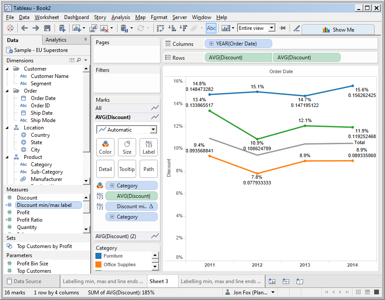This screenshot has width=385, height=300.
Task: Select the Swap Rows and Columns icon
Action: [161, 28]
